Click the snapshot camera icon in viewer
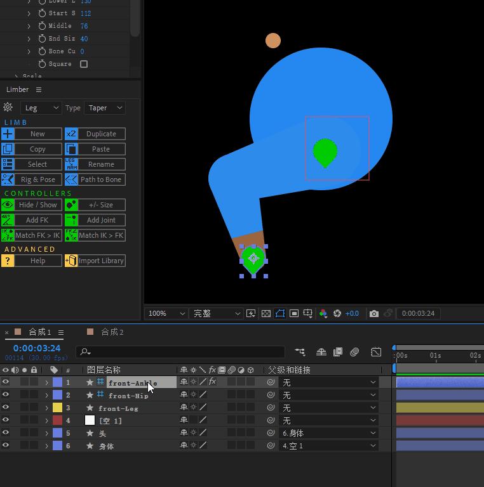 374,313
